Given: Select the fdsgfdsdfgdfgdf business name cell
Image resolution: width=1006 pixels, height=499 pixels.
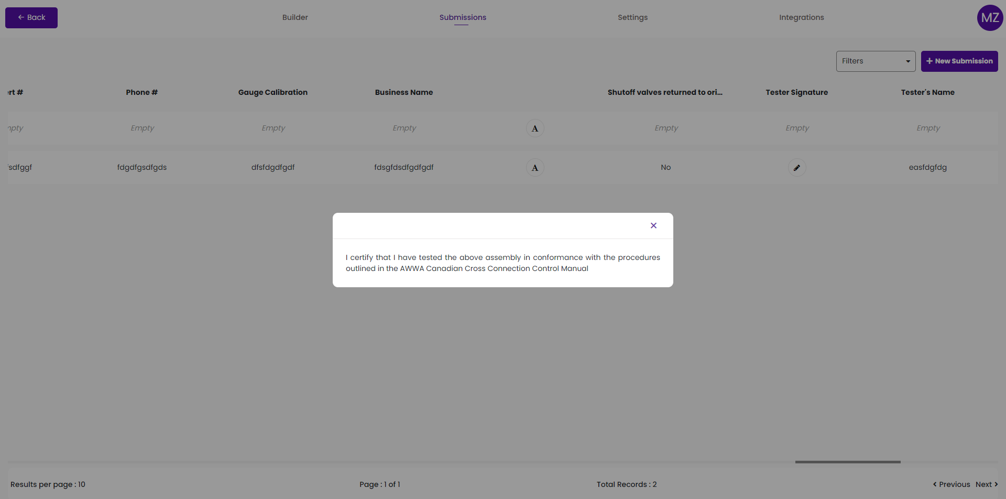Looking at the screenshot, I should click(404, 167).
